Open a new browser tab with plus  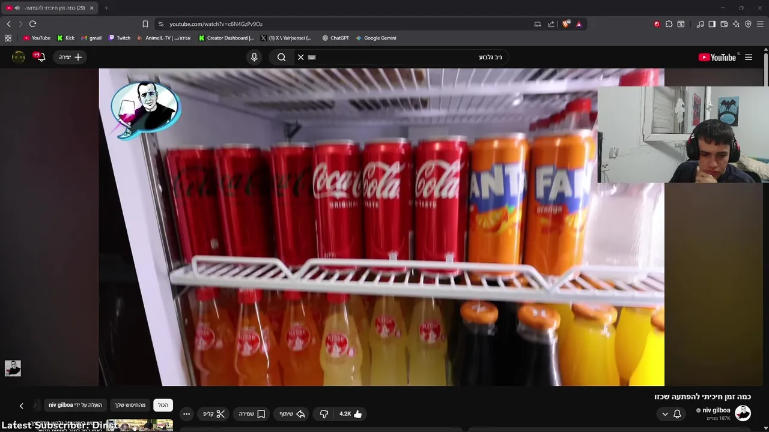point(106,8)
